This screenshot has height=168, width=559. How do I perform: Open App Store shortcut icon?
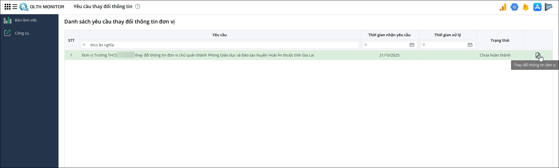pos(537,7)
